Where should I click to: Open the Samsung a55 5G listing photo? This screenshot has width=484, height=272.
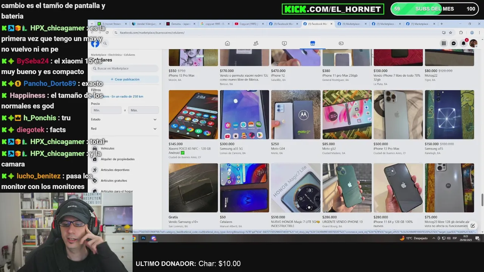(244, 114)
